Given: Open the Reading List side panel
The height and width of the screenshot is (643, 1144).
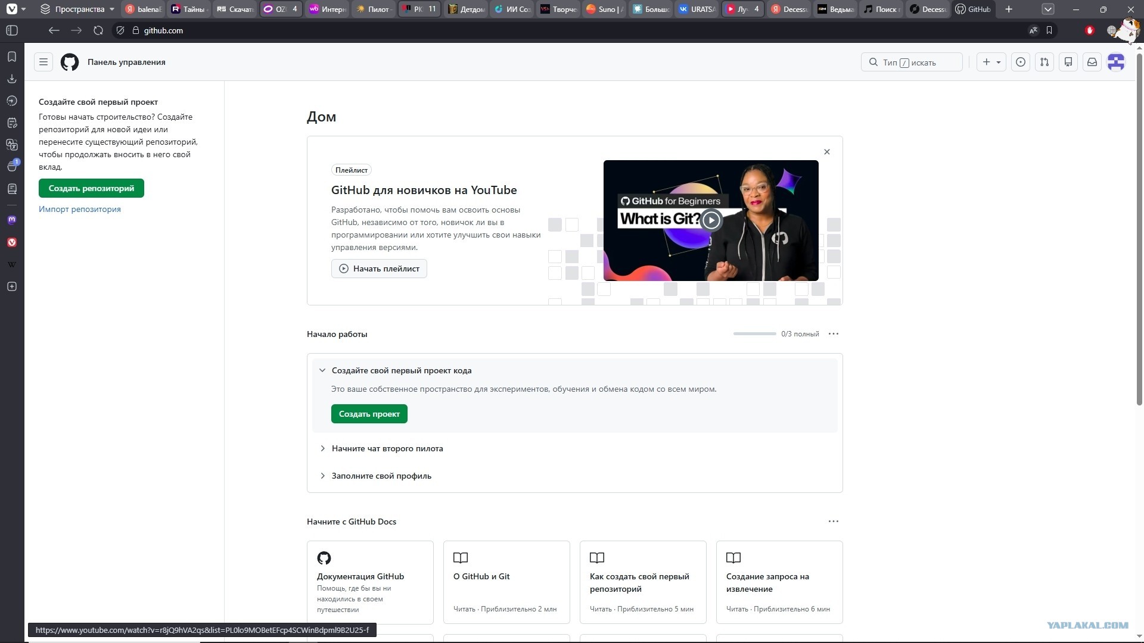Looking at the screenshot, I should (12, 189).
